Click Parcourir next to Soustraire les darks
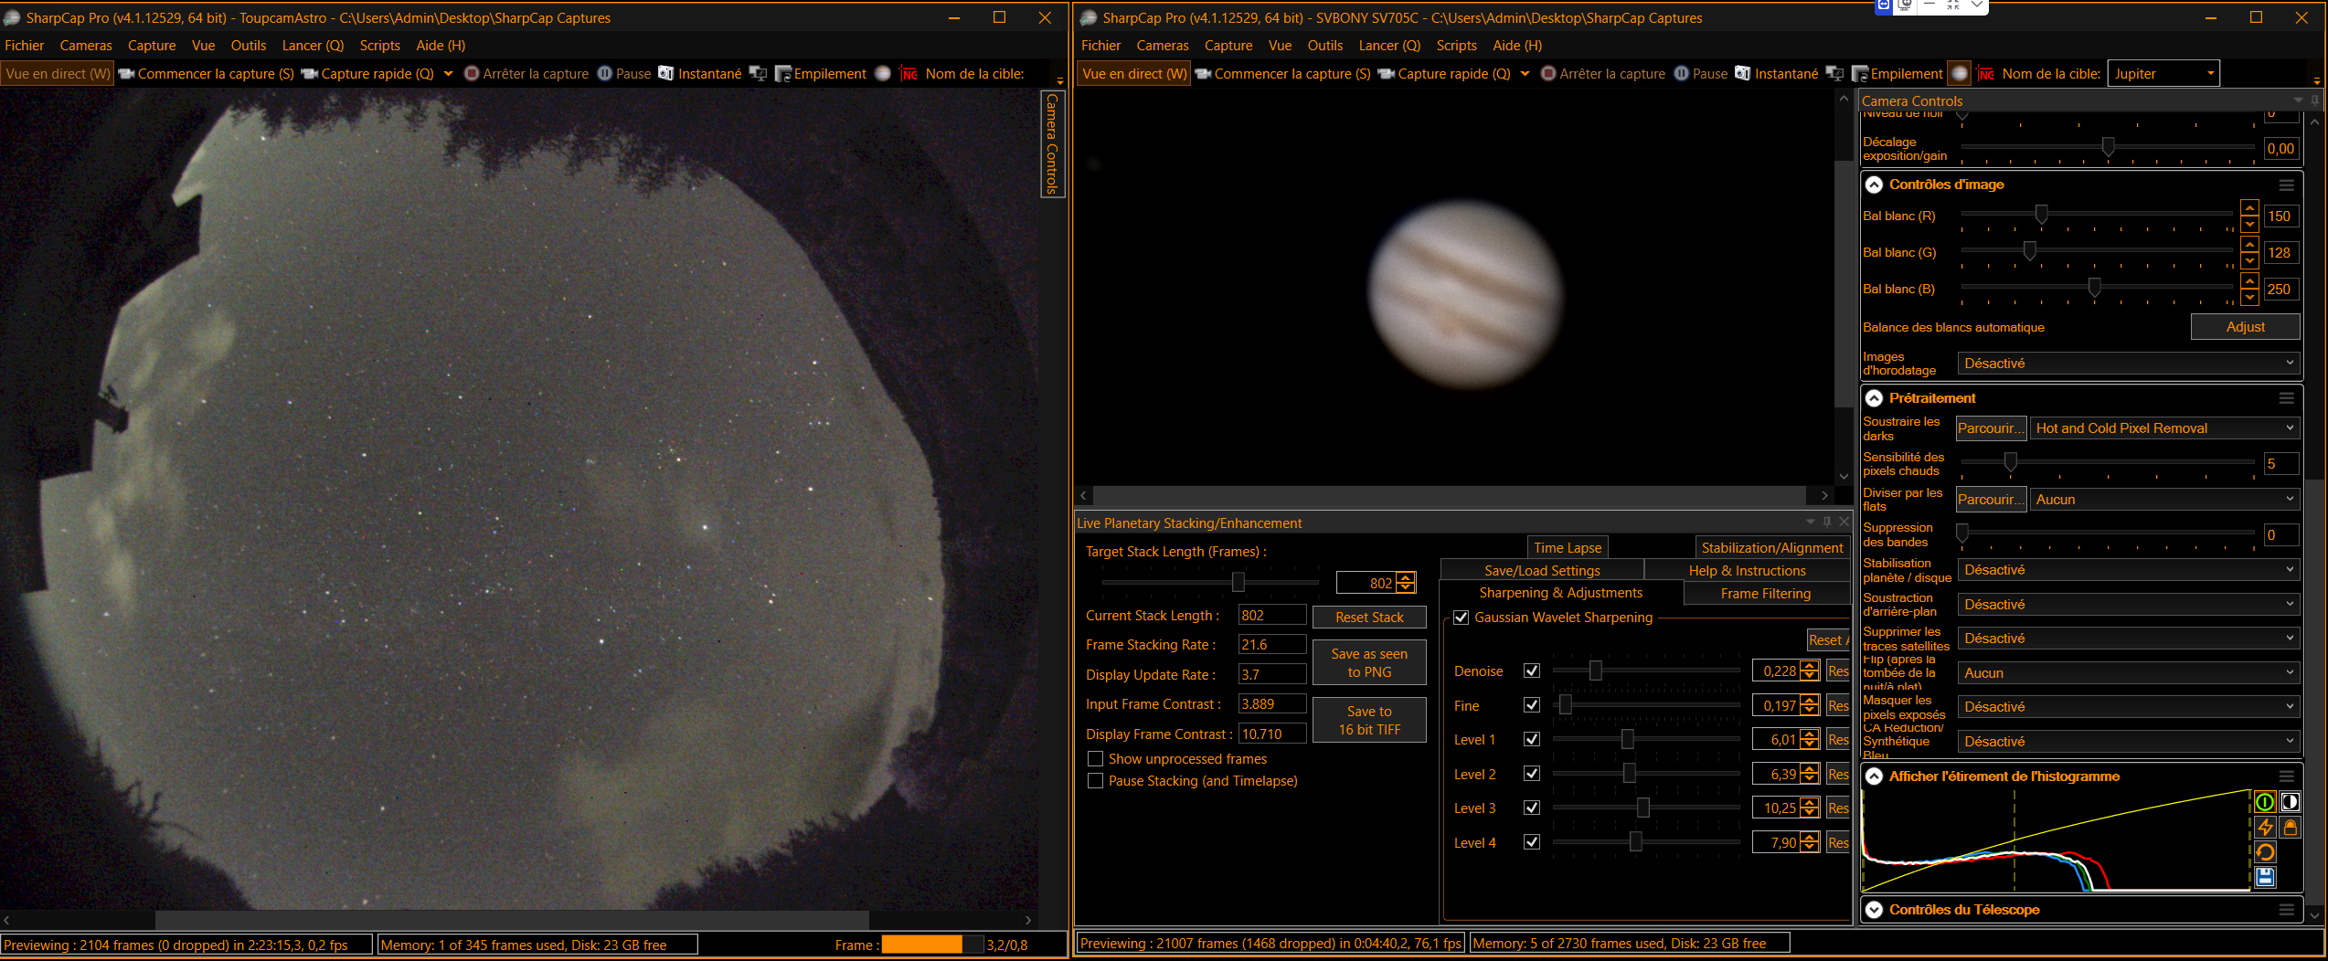Viewport: 2328px width, 961px height. (x=1990, y=428)
